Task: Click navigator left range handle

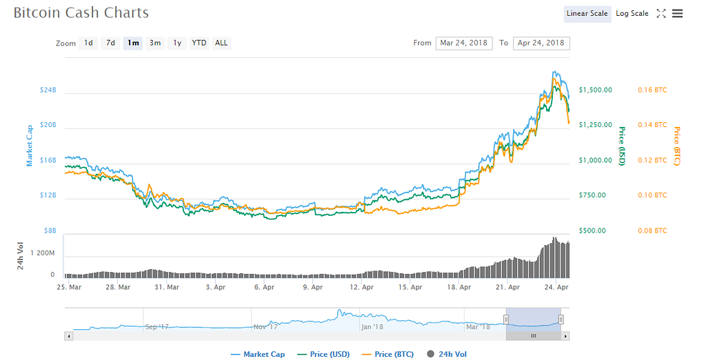Action: point(506,320)
